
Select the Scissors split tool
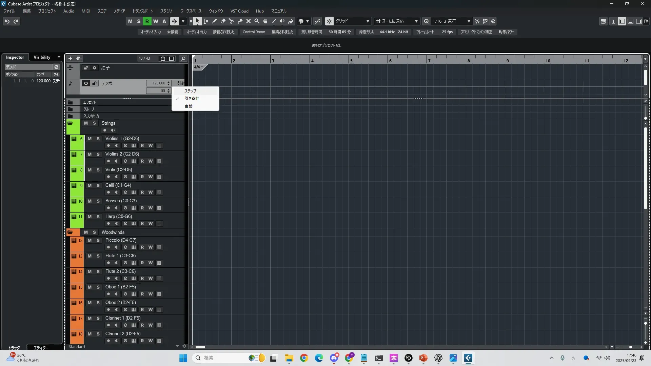click(x=232, y=21)
